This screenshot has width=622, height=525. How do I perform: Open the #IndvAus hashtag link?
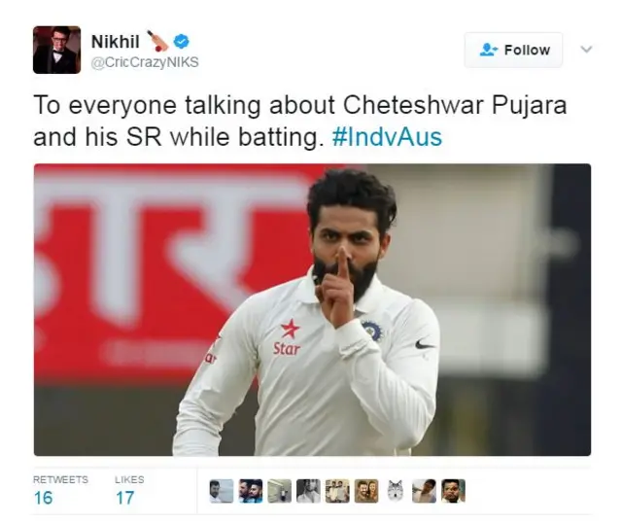coord(387,137)
